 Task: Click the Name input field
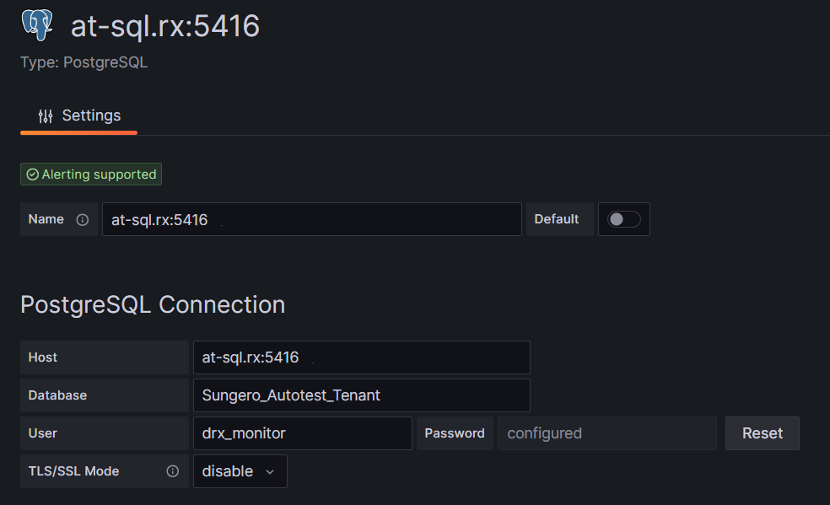tap(311, 219)
